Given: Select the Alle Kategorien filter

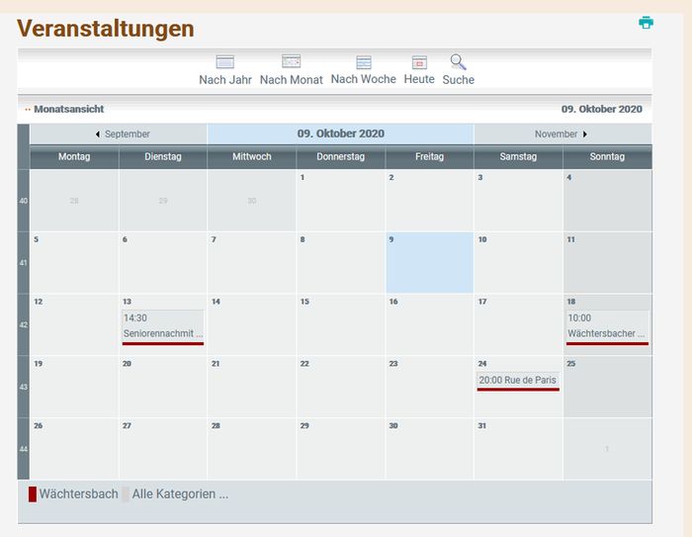Looking at the screenshot, I should point(180,494).
